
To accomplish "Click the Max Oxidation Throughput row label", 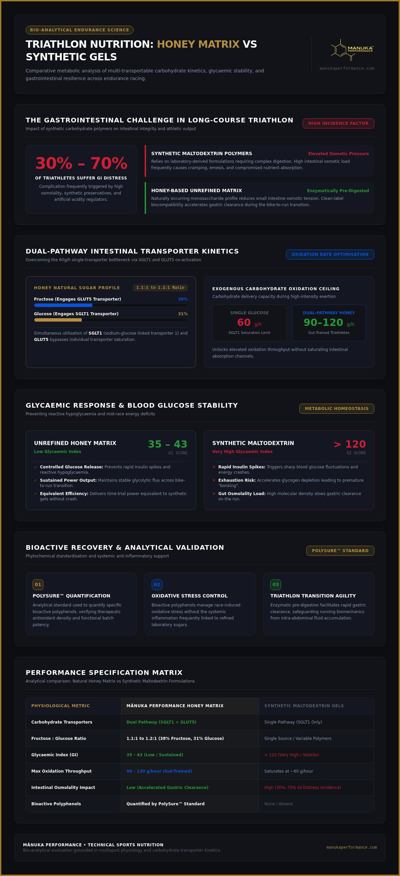I will pyautogui.click(x=61, y=771).
